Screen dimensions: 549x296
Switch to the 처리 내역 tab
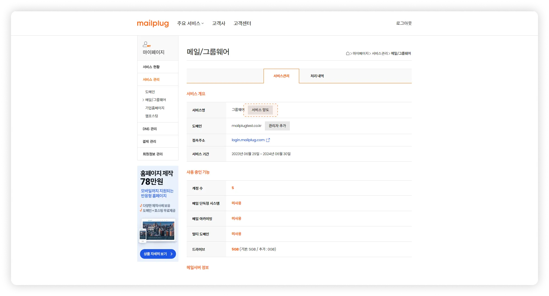tap(317, 76)
